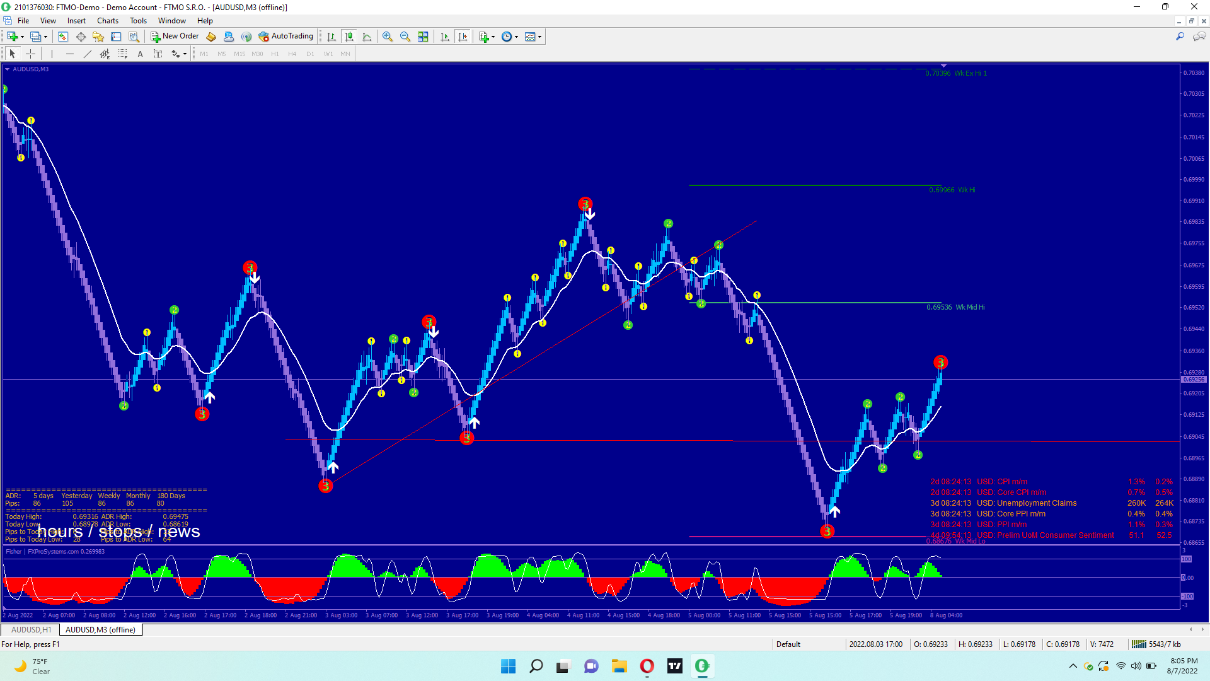Select the Crosshair tool
Screen dimensions: 1210x681
coord(30,54)
